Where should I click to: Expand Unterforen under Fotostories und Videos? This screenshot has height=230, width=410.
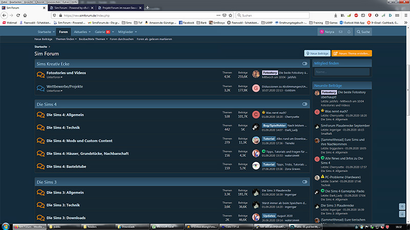54,78
